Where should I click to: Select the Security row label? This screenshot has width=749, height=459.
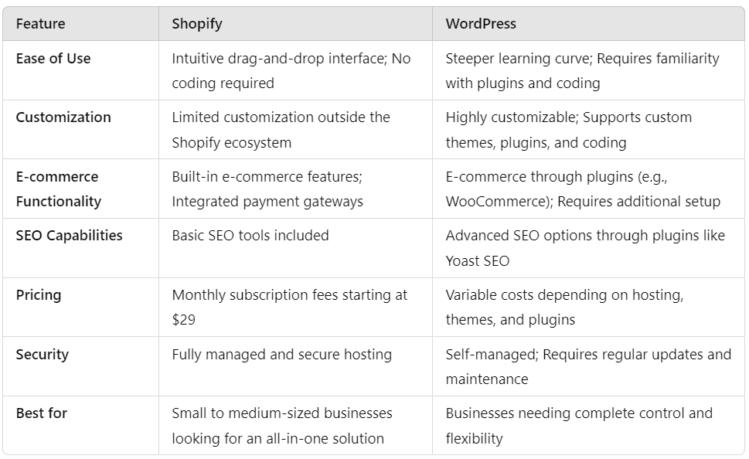click(x=43, y=355)
